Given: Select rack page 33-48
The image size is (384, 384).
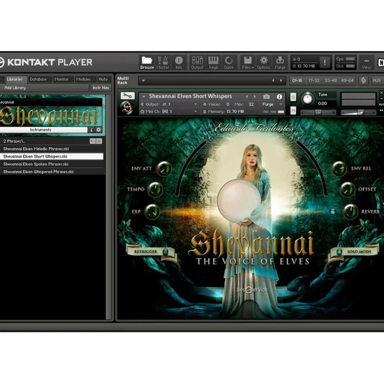Looking at the screenshot, I should tap(331, 80).
